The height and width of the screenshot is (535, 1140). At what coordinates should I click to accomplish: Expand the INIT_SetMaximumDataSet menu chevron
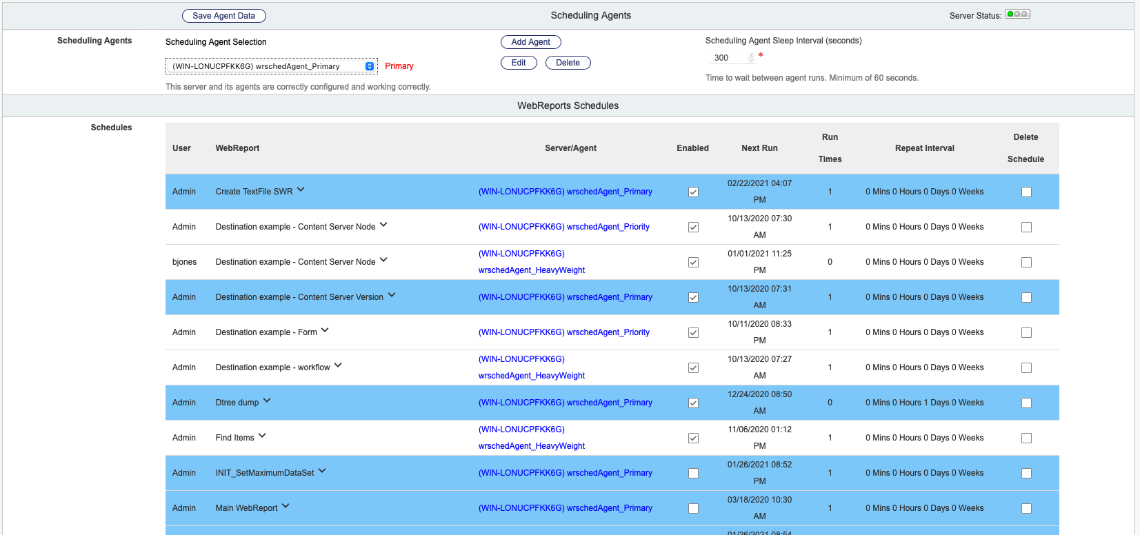[322, 471]
